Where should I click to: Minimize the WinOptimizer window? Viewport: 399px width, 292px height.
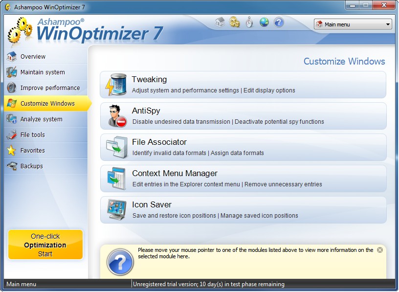[353, 5]
